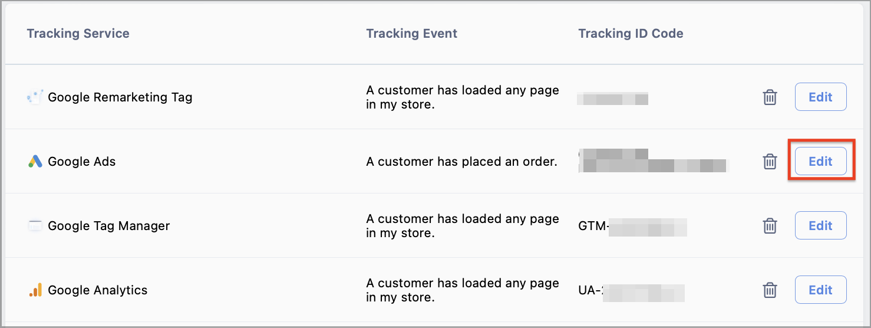Click trash icon for Google Ads
The image size is (871, 328).
point(770,162)
